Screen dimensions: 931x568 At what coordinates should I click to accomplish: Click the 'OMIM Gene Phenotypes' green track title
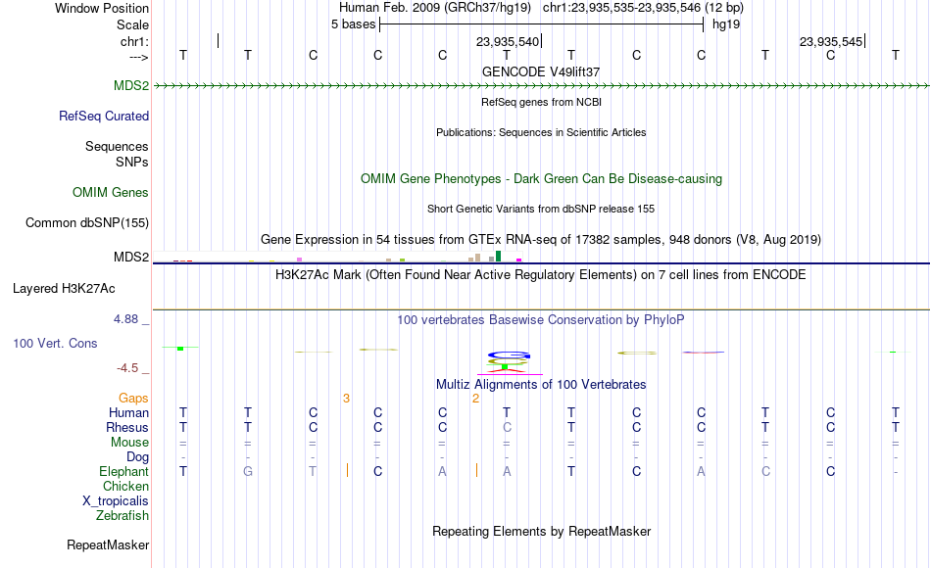541,178
